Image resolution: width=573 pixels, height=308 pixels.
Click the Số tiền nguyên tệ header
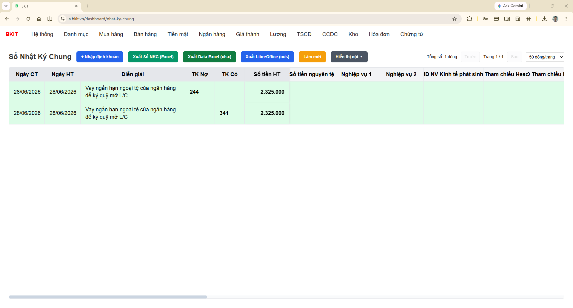tap(312, 74)
